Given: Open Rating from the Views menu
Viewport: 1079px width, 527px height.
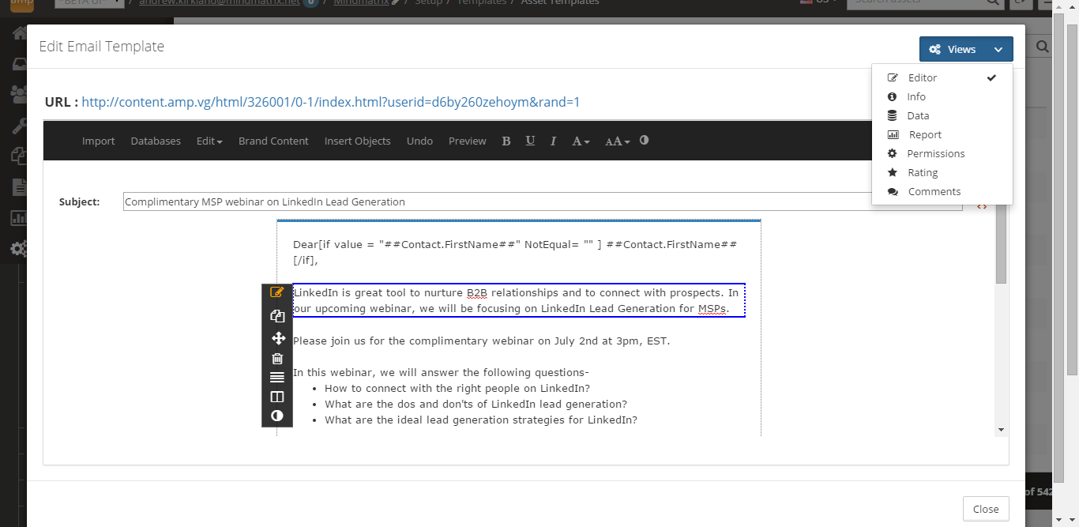Looking at the screenshot, I should click(x=923, y=172).
